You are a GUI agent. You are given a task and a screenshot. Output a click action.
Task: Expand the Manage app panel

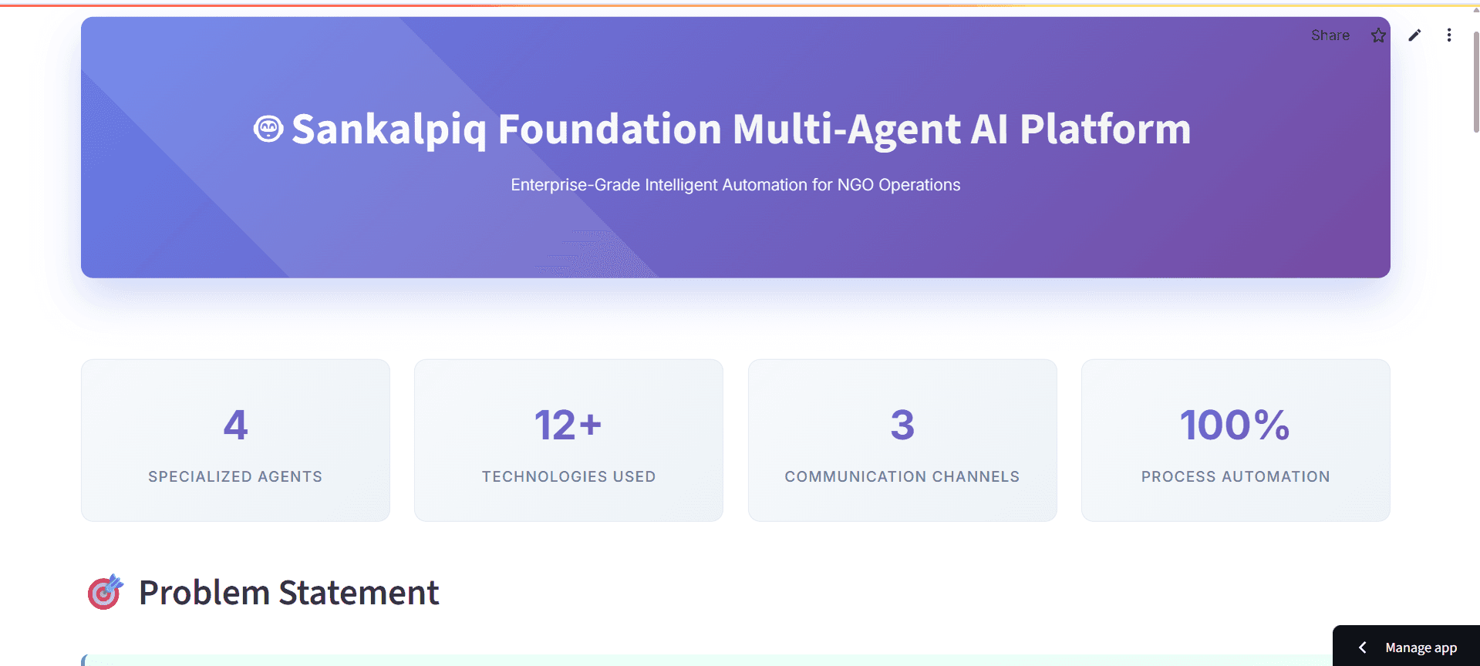[1407, 647]
